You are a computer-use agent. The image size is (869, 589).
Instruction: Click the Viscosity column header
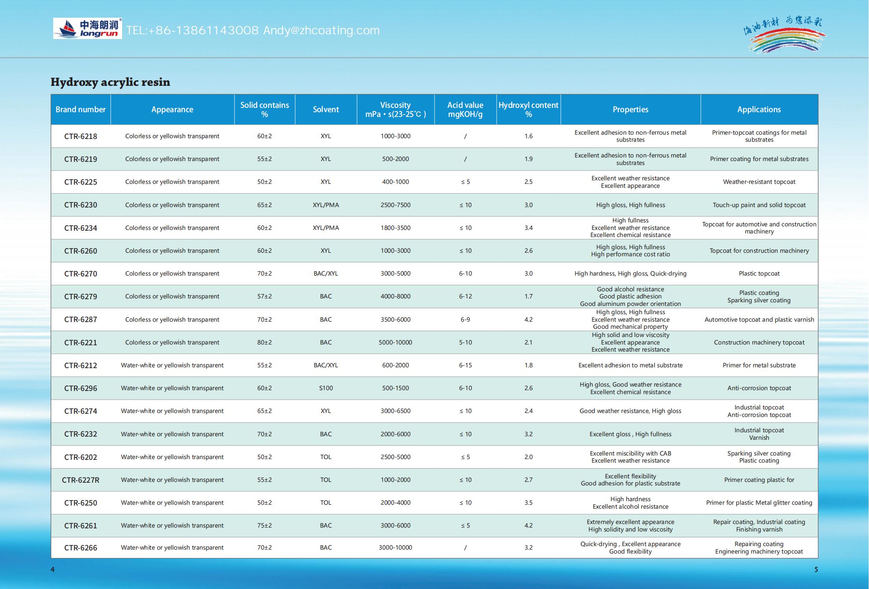(x=395, y=109)
